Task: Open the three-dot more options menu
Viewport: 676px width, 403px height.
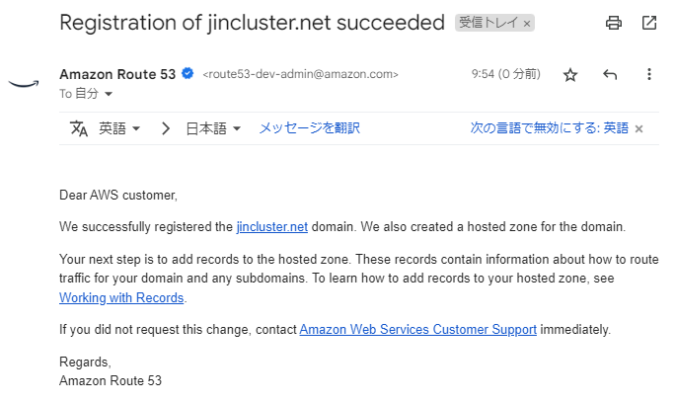Action: pos(648,74)
